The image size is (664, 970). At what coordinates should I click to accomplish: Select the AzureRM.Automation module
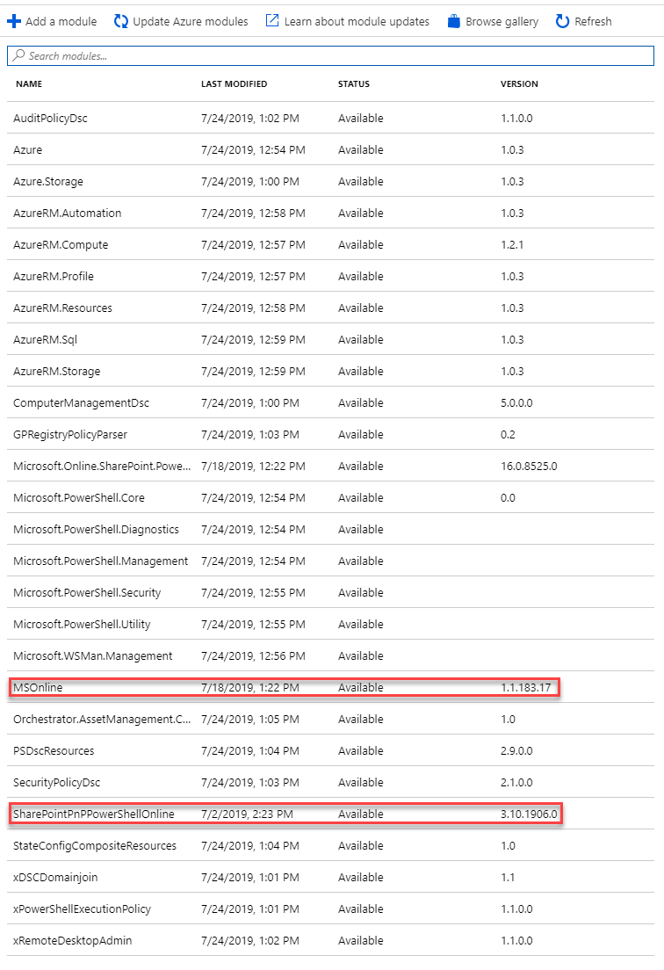point(331,213)
